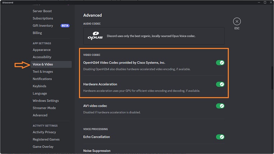Screen dimensions: 274x154
Task: Click the Opus codec logo
Action: click(x=95, y=36)
